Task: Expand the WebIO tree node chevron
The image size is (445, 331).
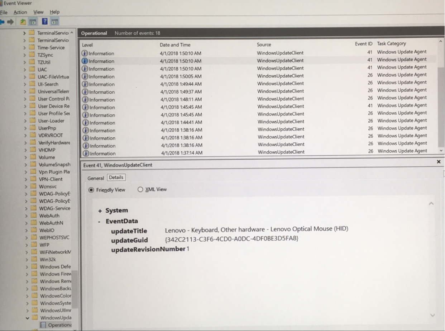Action: click(27, 230)
